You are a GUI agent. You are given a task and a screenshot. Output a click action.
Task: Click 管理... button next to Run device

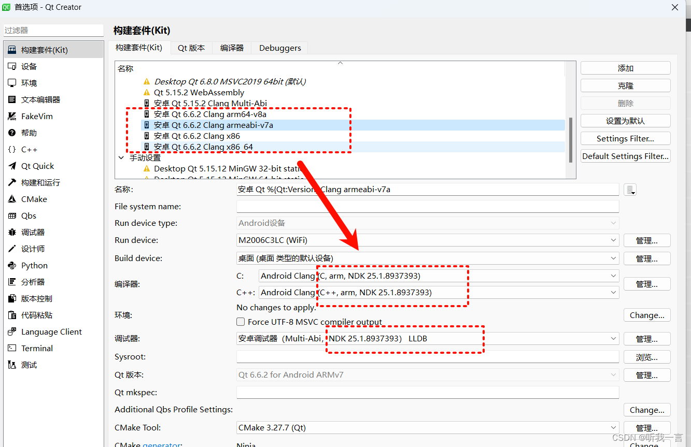[647, 240]
